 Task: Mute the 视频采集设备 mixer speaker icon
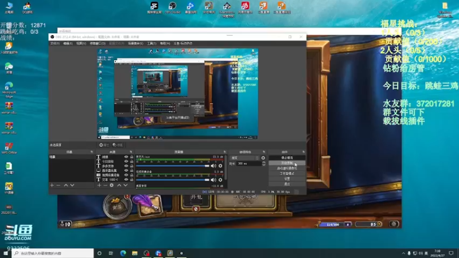(213, 180)
